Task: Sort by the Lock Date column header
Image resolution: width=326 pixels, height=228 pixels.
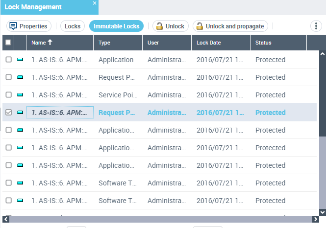Action: click(x=209, y=43)
